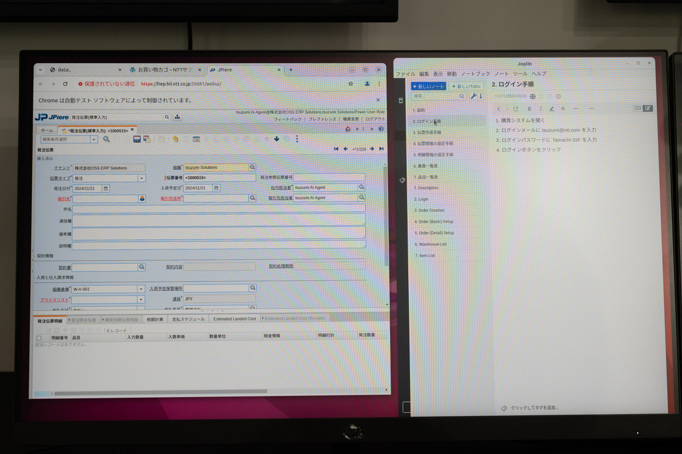Reload the page in Chrome
Image resolution: width=682 pixels, height=454 pixels.
pyautogui.click(x=65, y=84)
